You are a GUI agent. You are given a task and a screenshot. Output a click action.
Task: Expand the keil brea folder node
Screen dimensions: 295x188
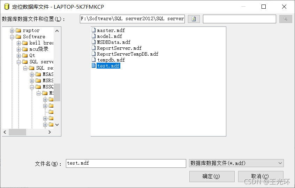click(x=18, y=43)
